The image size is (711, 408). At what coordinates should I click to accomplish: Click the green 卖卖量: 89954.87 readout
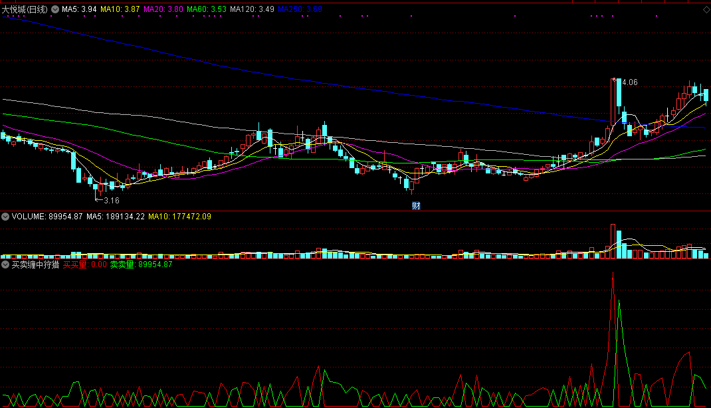coord(141,264)
